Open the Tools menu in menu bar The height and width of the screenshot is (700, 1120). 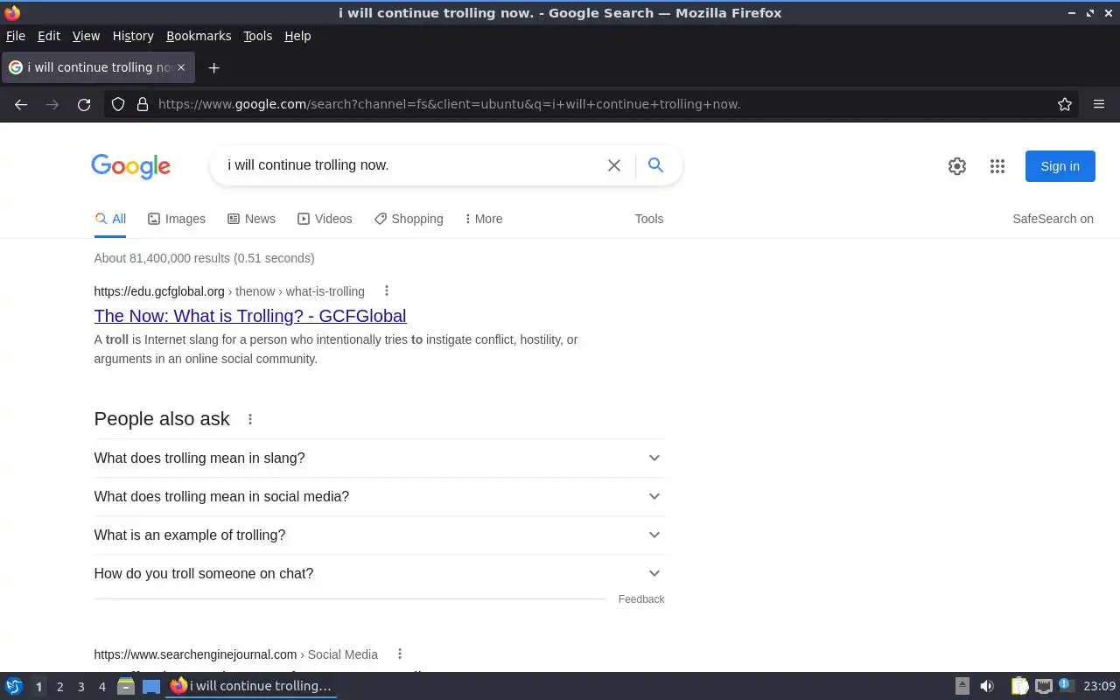coord(257,36)
